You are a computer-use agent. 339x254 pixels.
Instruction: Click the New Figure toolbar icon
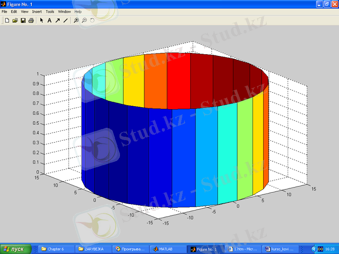click(7, 20)
